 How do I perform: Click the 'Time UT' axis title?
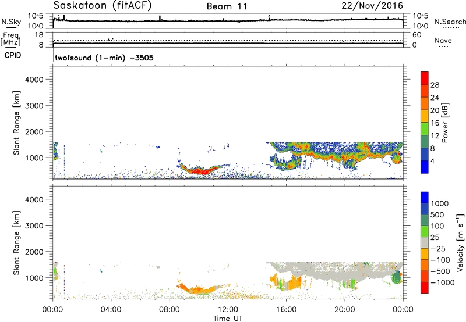point(228,319)
